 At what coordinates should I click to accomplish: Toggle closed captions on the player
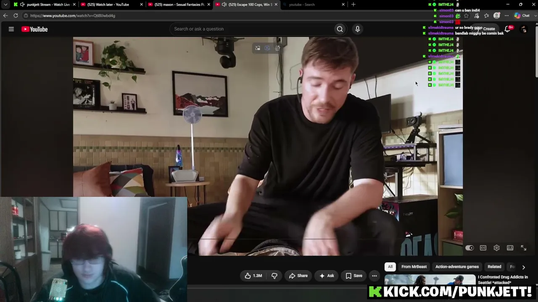coord(483,248)
